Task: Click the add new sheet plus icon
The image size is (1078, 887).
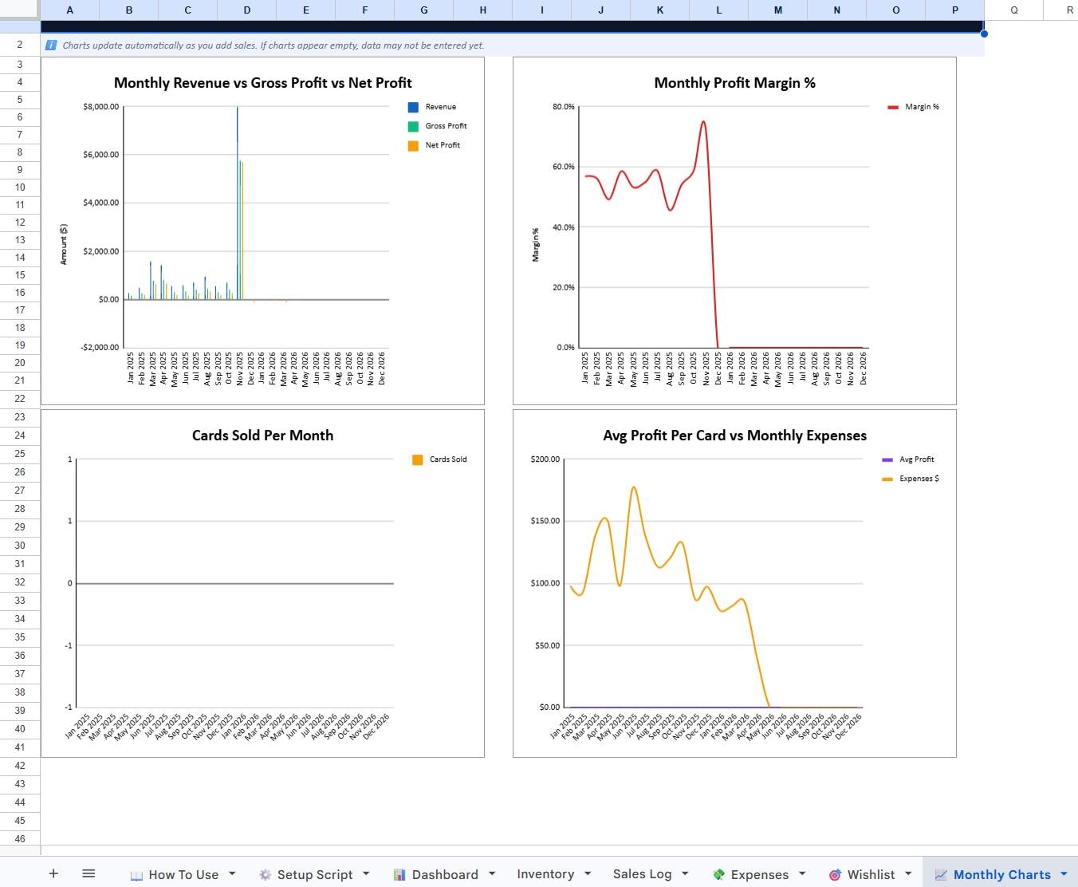Action: point(53,874)
